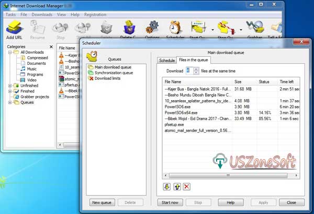Click right arrow of queue list scrollbar
Screen dimensions: 314x214
click(296, 175)
